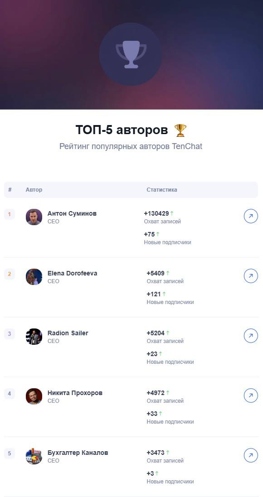Screen dimensions: 263x497
Task: Open Radion Sailer's profile via circular arrow button
Action: pyautogui.click(x=251, y=336)
